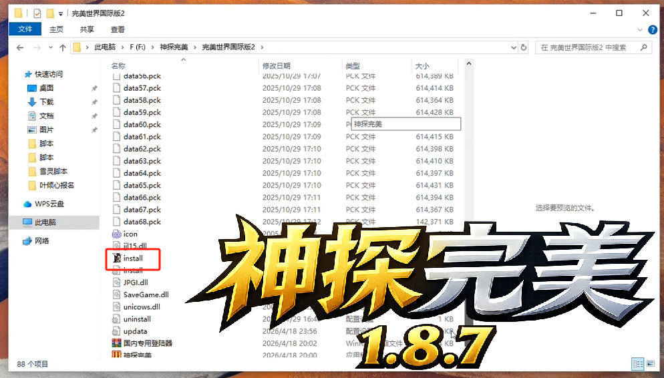Select the icon file in list
Viewport: 664px width, 378px height.
point(130,234)
